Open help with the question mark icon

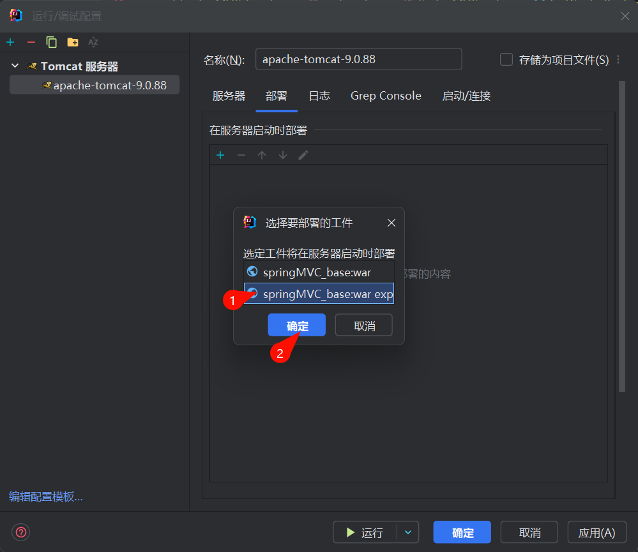pyautogui.click(x=21, y=532)
